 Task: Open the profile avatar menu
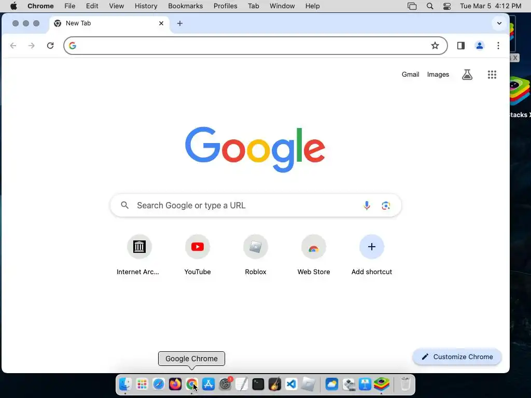tap(480, 46)
